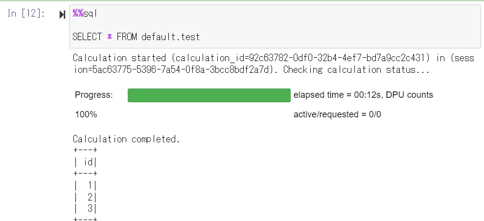484x221 pixels.
Task: Click the green progress bar
Action: (x=209, y=95)
